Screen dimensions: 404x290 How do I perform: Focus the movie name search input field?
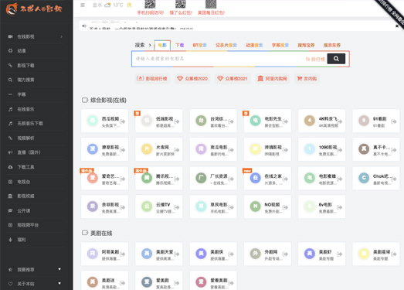[218, 59]
